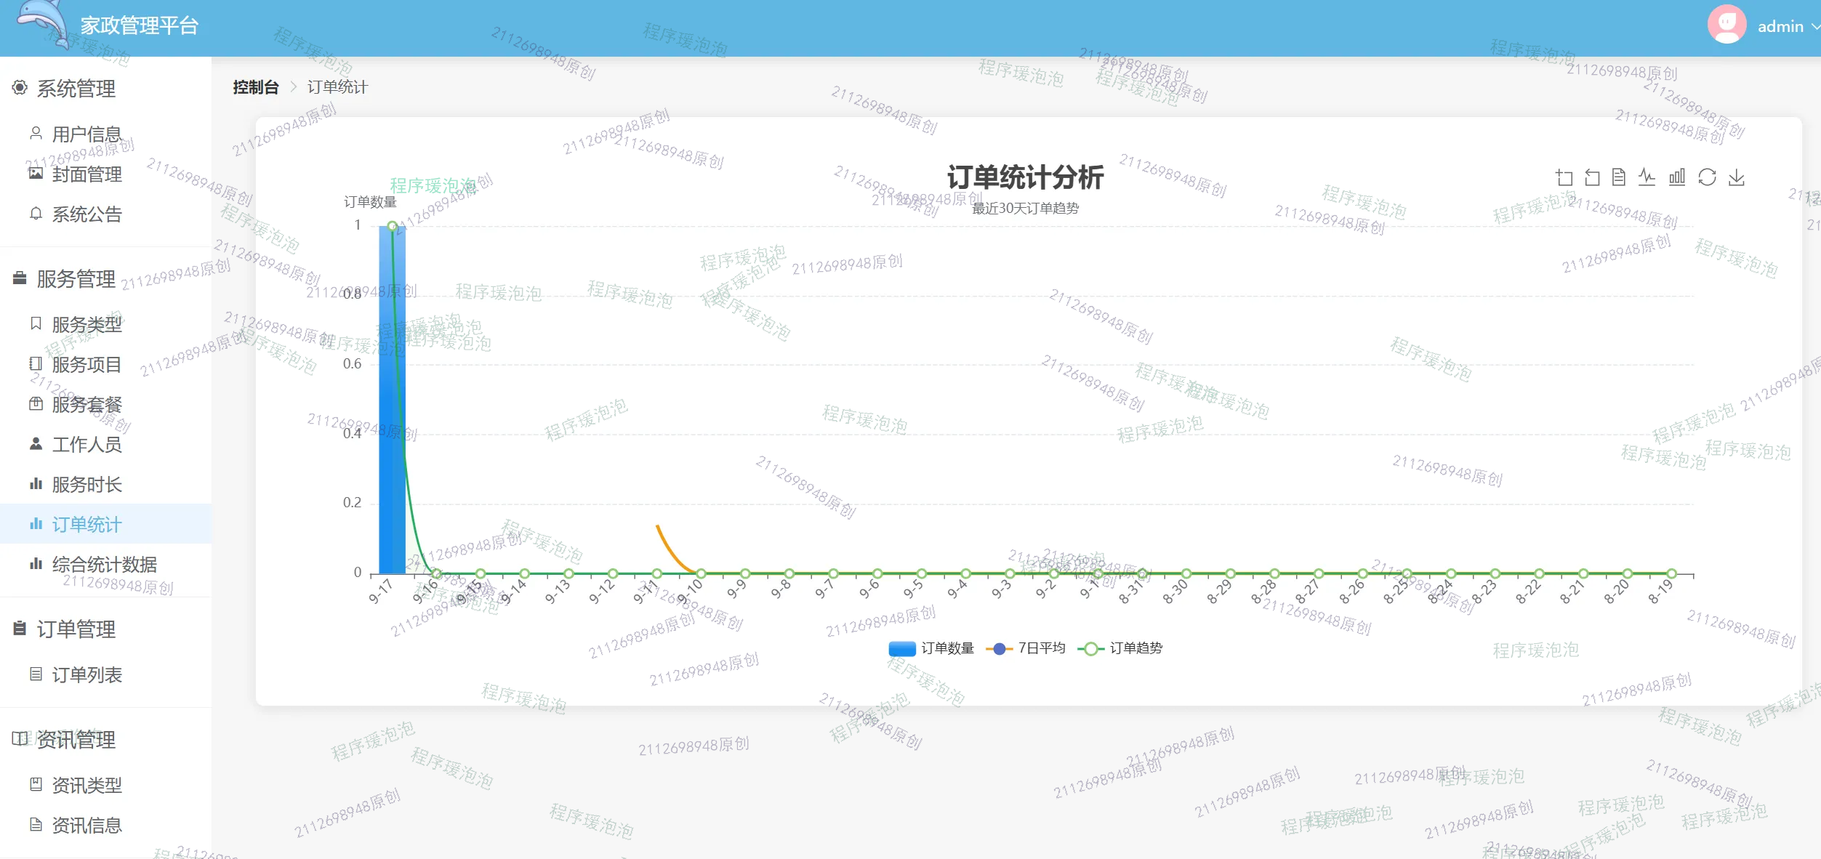This screenshot has height=859, width=1821.
Task: Toggle 订单趋势 series in chart legend
Action: pyautogui.click(x=1120, y=648)
